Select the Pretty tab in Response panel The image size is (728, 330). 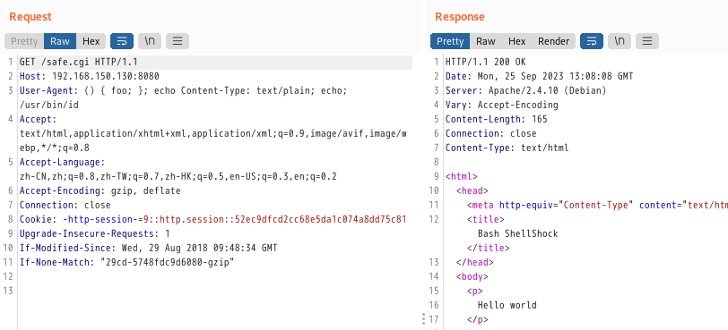coord(450,41)
